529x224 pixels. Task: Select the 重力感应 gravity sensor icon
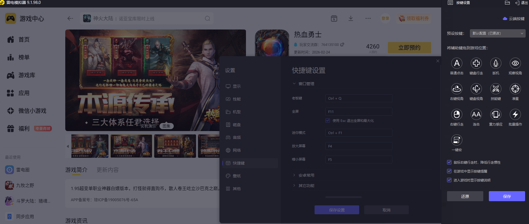point(496,115)
